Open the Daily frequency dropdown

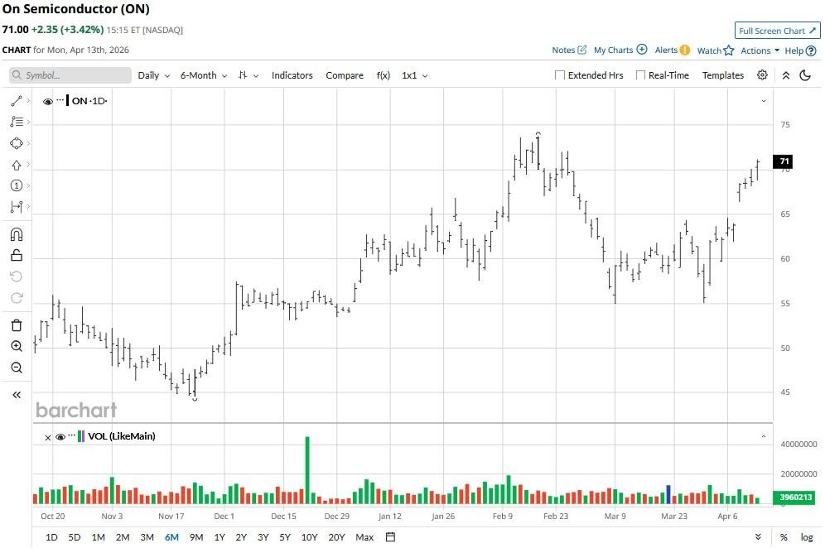153,75
